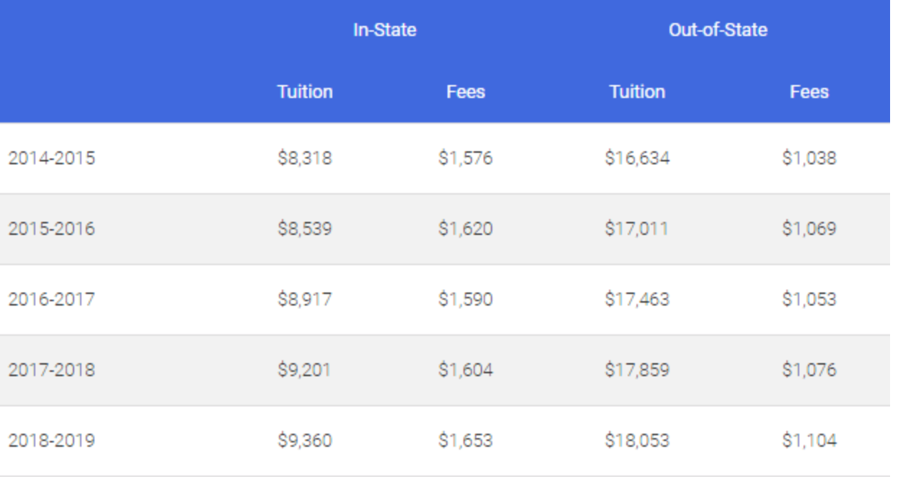Click the $1,076 out-of-state fees cell

click(x=809, y=370)
